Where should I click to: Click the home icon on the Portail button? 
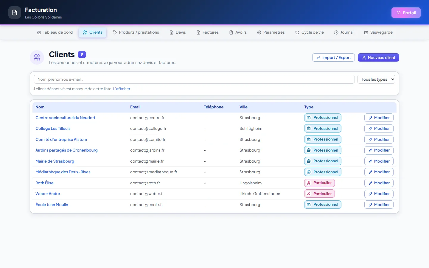(x=399, y=13)
